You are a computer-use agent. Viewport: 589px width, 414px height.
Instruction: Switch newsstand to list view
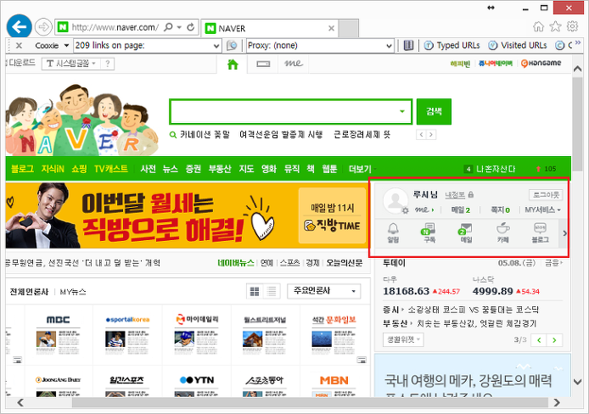coord(272,291)
